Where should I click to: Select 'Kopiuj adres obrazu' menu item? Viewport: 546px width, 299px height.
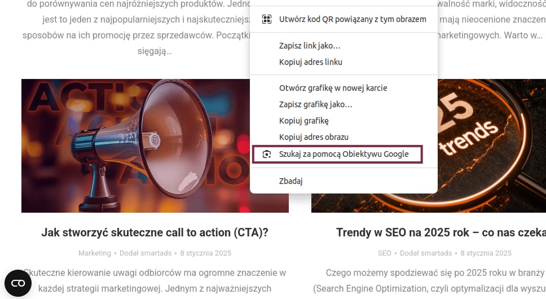click(314, 137)
